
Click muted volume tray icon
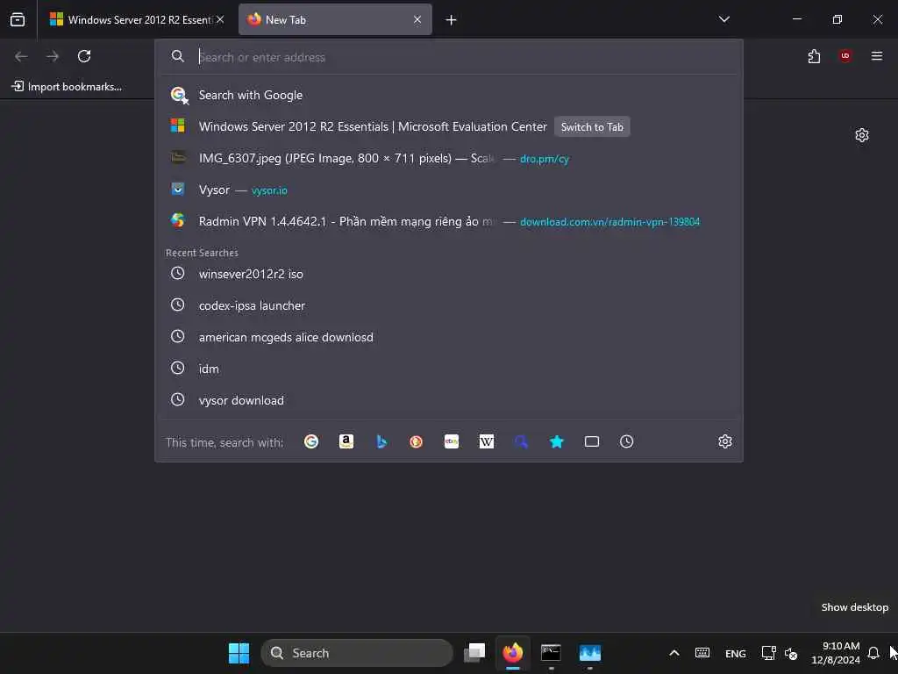tap(791, 653)
